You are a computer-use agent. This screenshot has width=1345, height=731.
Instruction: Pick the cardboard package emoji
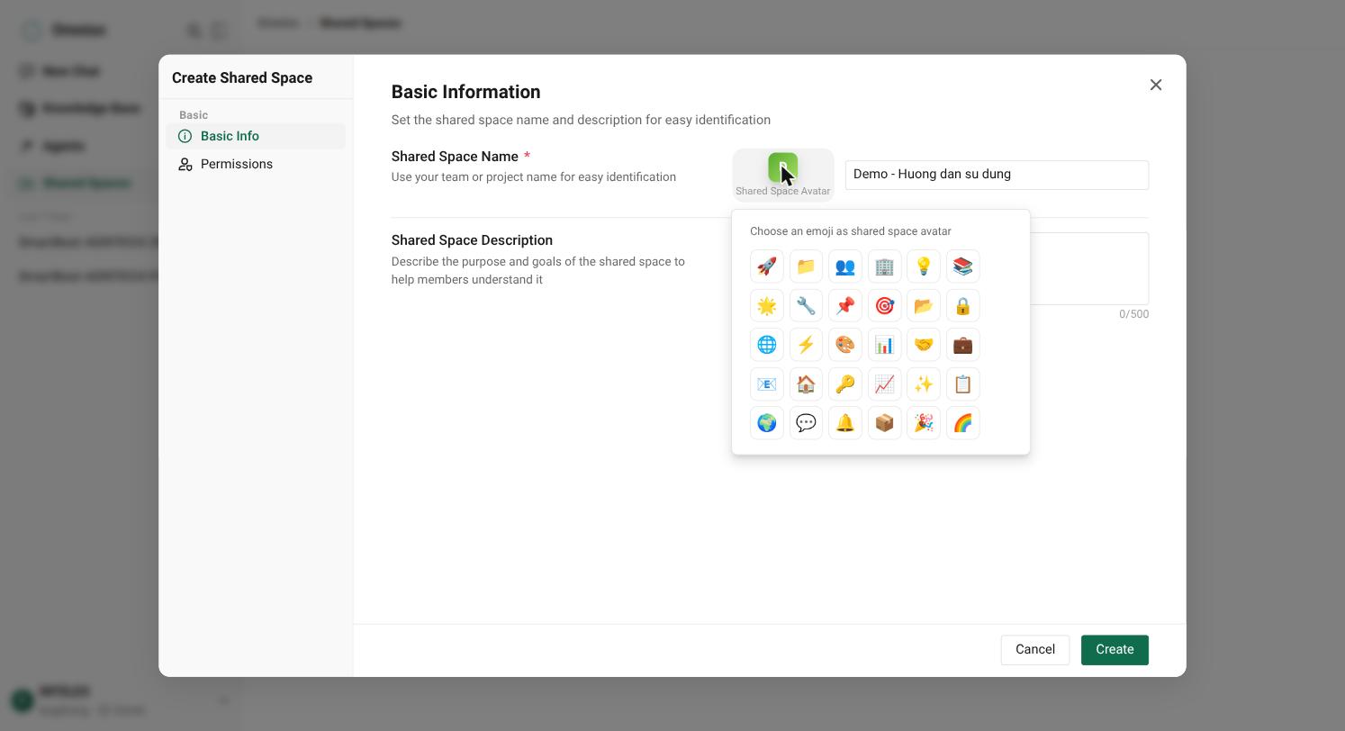point(884,423)
